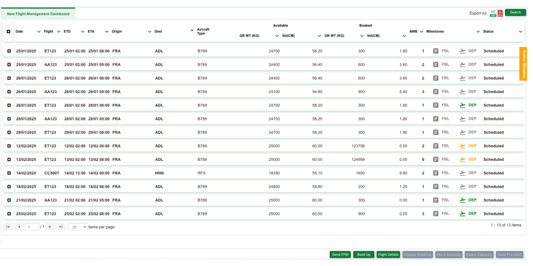
Task: Expand all rows using header plus box
Action: pos(9,31)
